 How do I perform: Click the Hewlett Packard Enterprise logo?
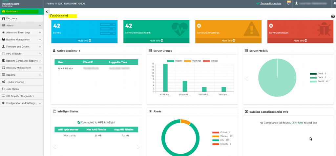[10, 4]
